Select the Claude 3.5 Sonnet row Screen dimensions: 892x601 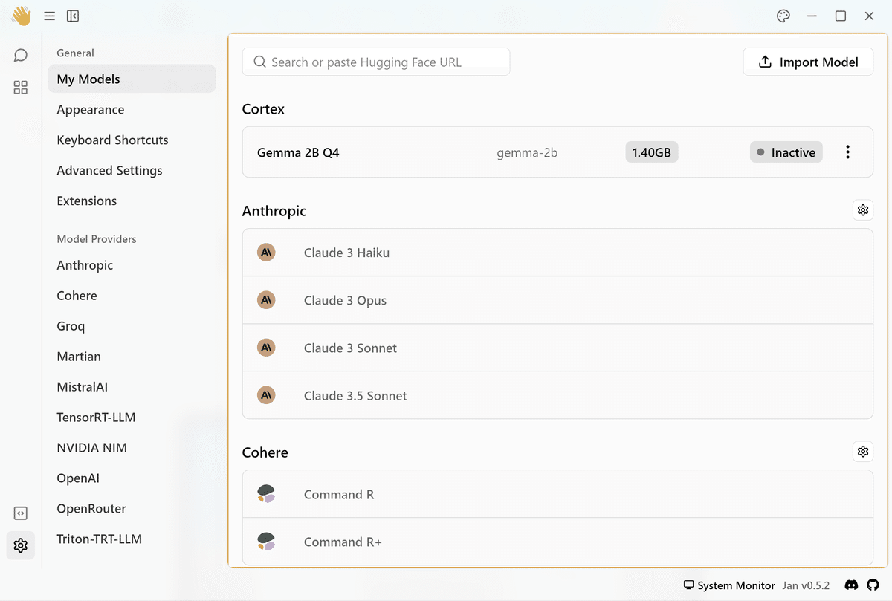(557, 395)
